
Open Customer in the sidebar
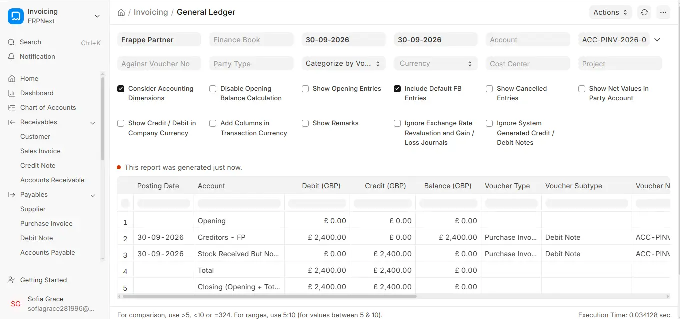[x=35, y=137]
